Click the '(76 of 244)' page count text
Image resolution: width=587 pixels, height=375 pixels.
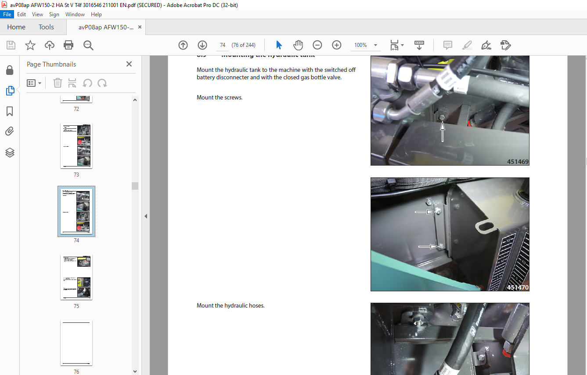click(x=244, y=45)
